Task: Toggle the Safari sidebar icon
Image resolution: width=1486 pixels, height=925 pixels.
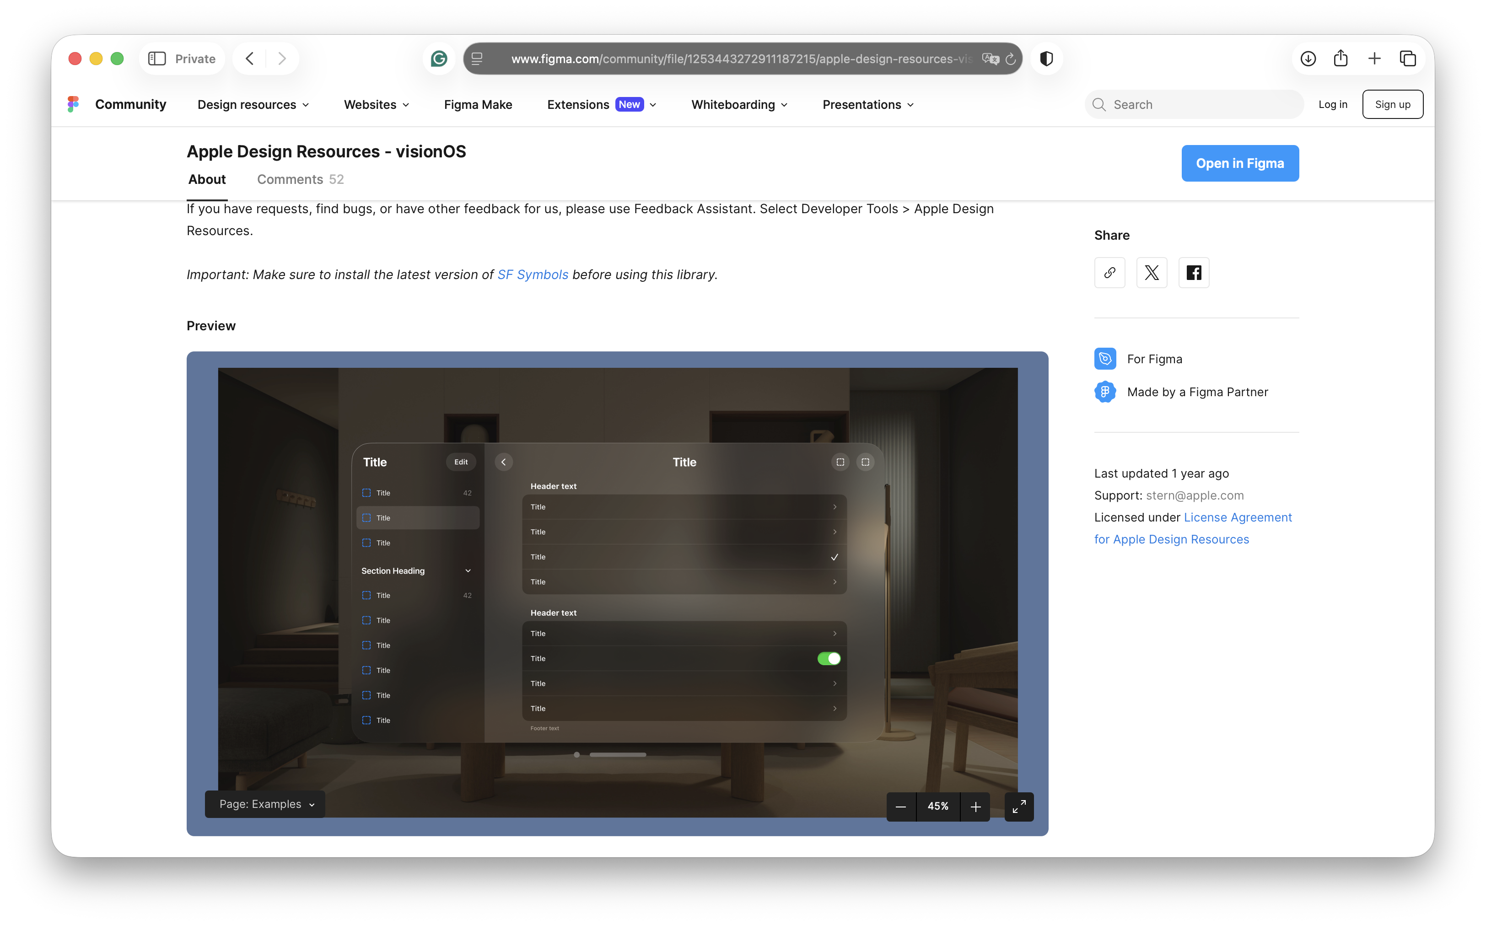Action: tap(157, 59)
